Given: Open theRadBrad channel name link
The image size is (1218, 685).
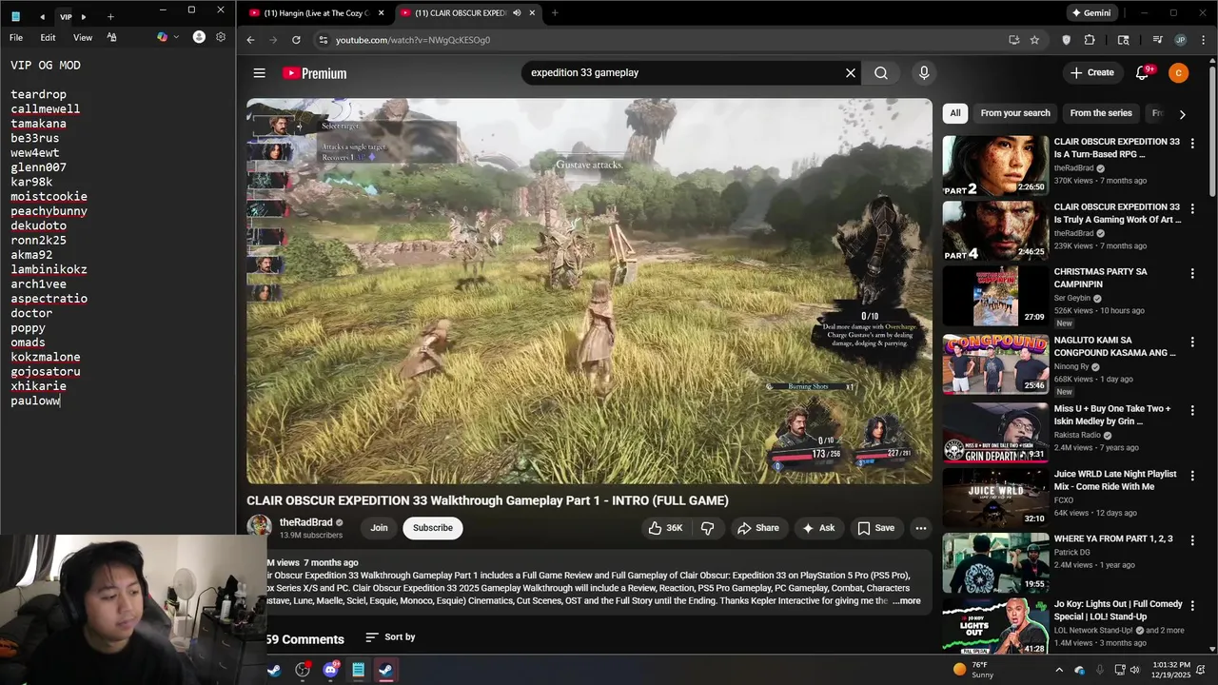Looking at the screenshot, I should pyautogui.click(x=305, y=522).
